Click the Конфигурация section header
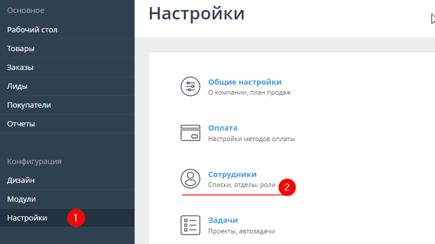 point(34,161)
